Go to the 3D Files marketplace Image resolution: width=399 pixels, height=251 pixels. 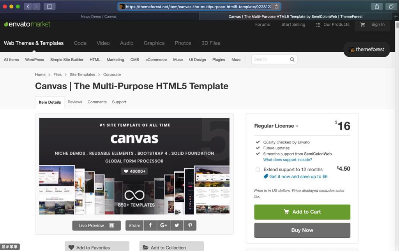coord(211,43)
